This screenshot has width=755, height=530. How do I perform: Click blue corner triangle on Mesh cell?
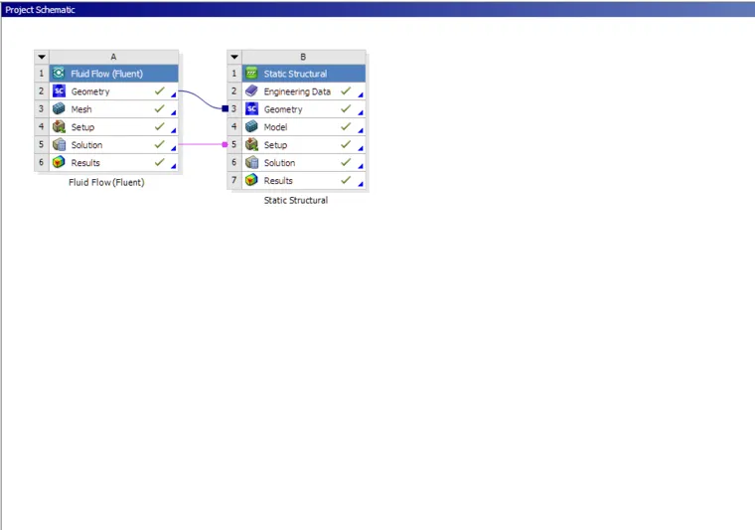(x=174, y=112)
